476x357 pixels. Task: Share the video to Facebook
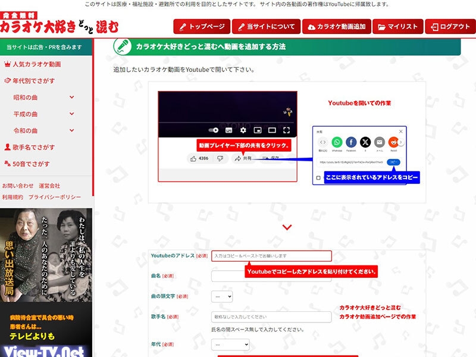[351, 142]
